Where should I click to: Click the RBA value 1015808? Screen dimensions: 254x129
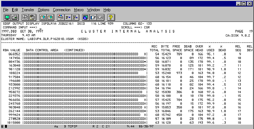tap(13, 123)
